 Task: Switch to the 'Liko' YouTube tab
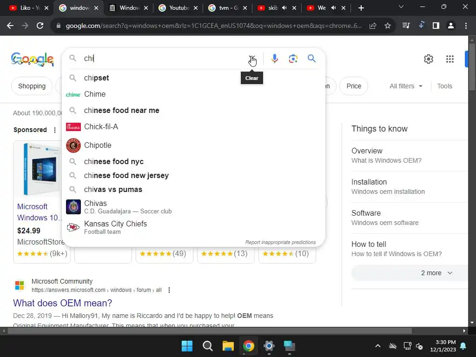tap(29, 8)
